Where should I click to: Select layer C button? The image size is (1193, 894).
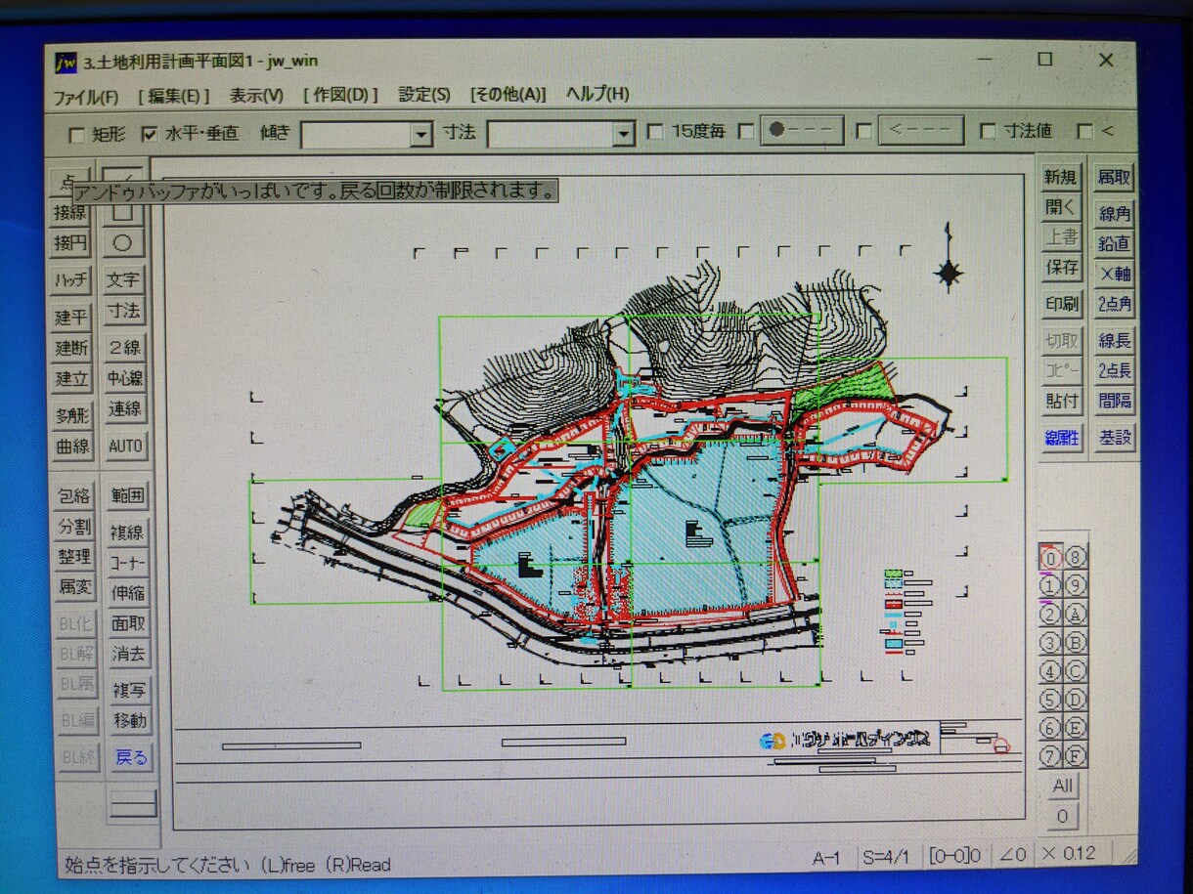(x=1075, y=671)
